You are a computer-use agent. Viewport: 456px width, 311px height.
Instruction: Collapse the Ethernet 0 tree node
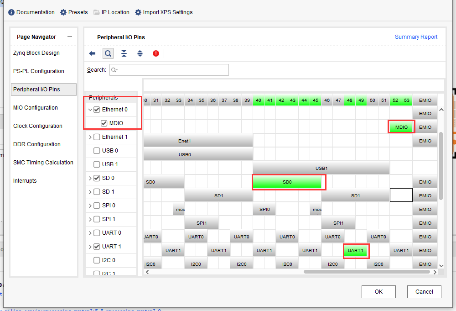[x=90, y=110]
